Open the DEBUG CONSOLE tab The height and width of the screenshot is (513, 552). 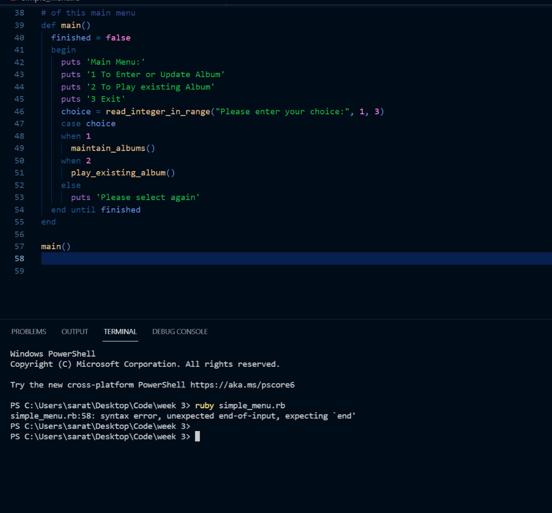point(180,332)
